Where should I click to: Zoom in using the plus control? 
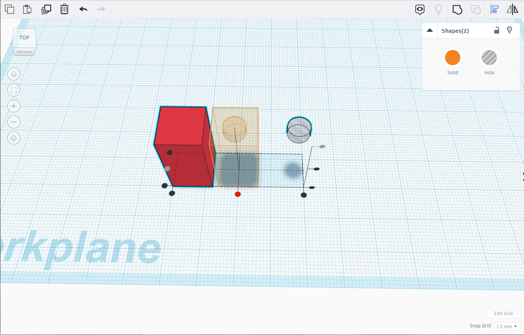(x=13, y=106)
